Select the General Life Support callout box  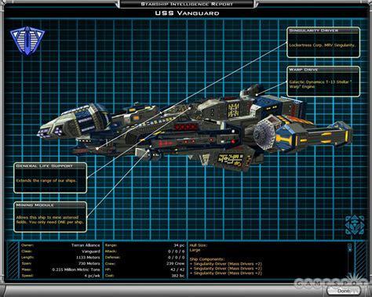click(50, 178)
